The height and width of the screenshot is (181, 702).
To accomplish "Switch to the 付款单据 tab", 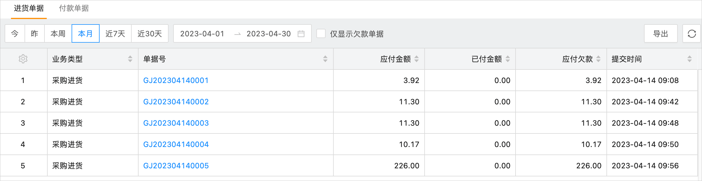I will (x=74, y=8).
